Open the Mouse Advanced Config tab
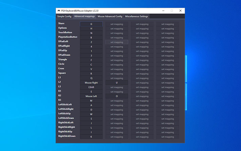This screenshot has height=151, width=241. (110, 16)
